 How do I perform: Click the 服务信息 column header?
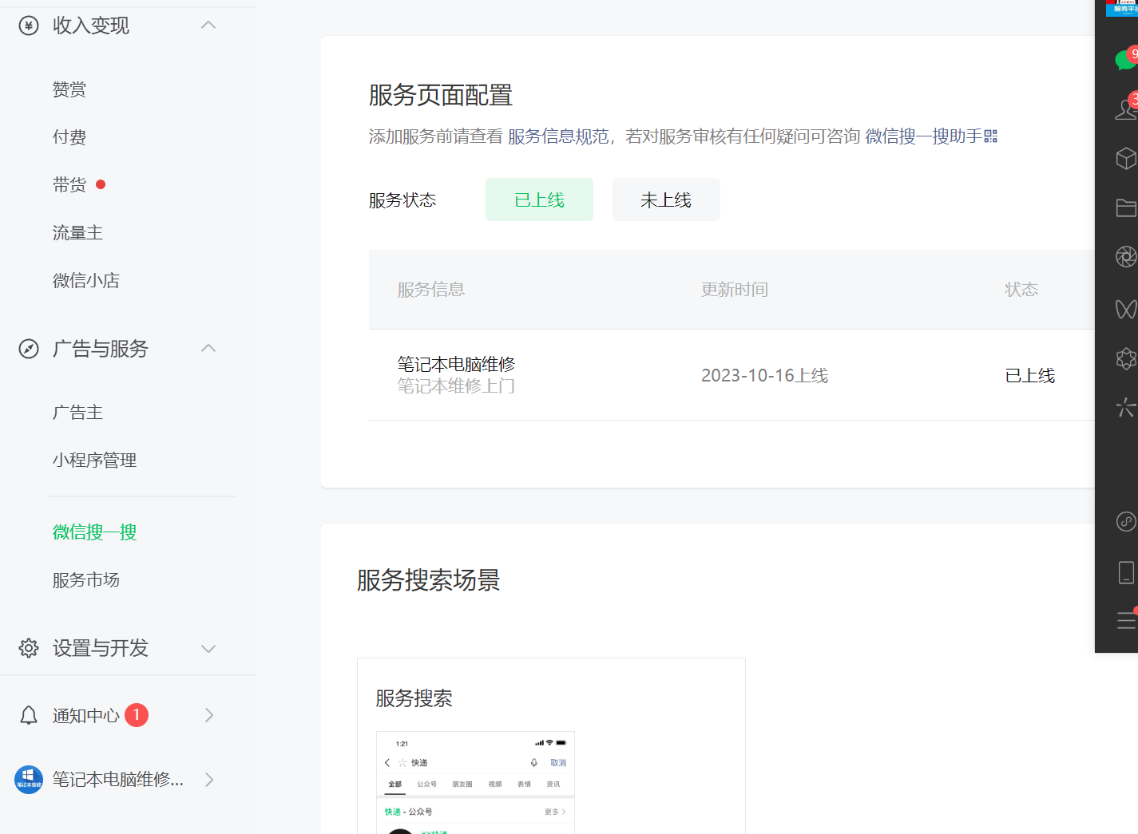431,290
